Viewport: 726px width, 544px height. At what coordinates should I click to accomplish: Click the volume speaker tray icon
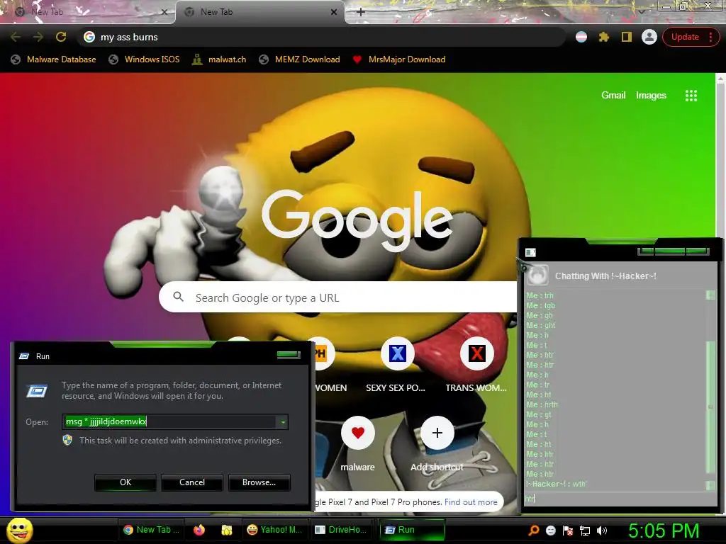pyautogui.click(x=602, y=531)
